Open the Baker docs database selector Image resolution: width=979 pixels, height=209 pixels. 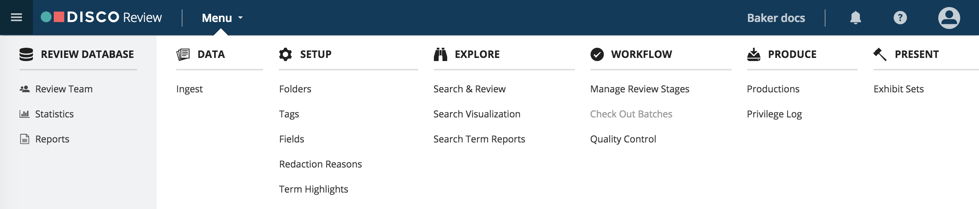pos(776,18)
